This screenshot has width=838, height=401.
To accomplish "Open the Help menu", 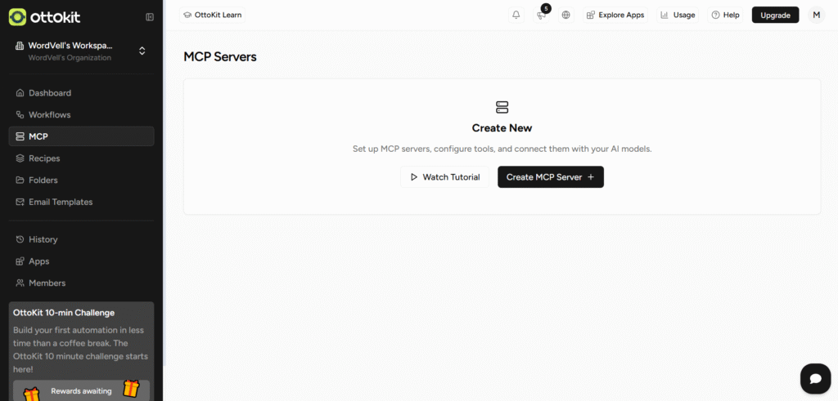I will [725, 15].
